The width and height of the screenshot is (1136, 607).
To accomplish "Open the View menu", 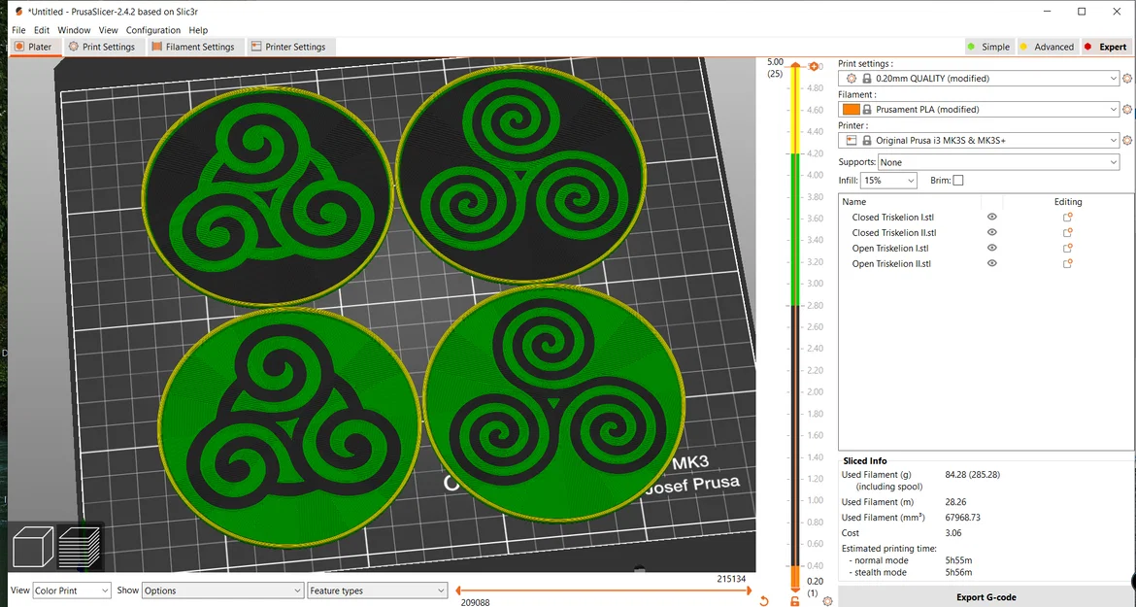I will 108,30.
